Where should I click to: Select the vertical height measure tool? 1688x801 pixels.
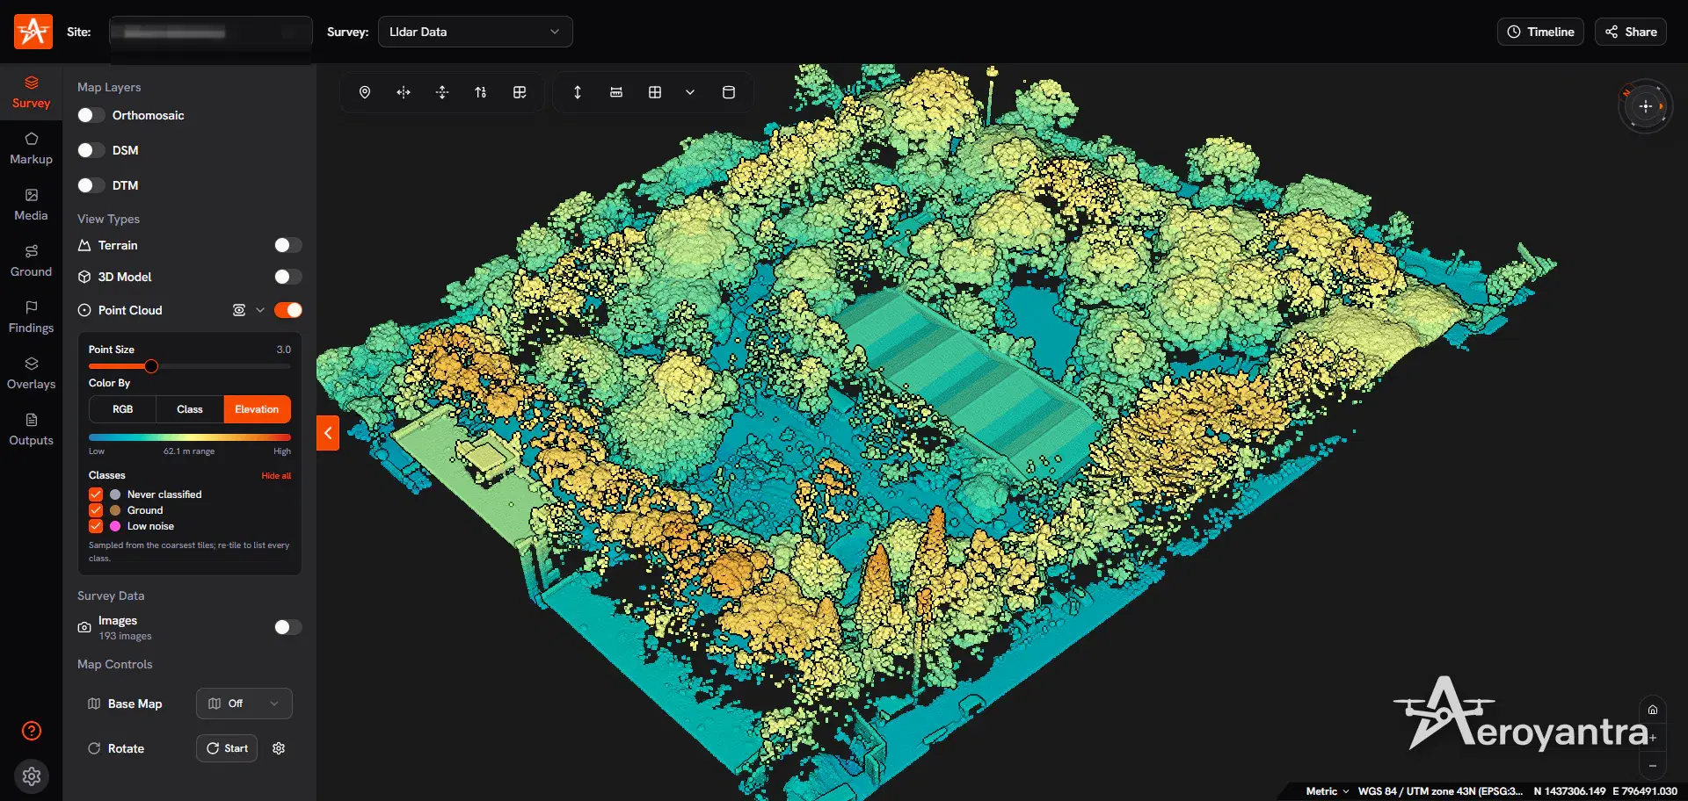[x=578, y=92]
